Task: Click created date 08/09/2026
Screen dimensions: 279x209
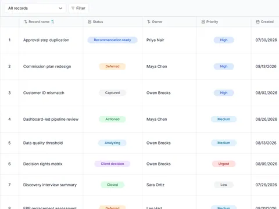Action: [266, 164]
